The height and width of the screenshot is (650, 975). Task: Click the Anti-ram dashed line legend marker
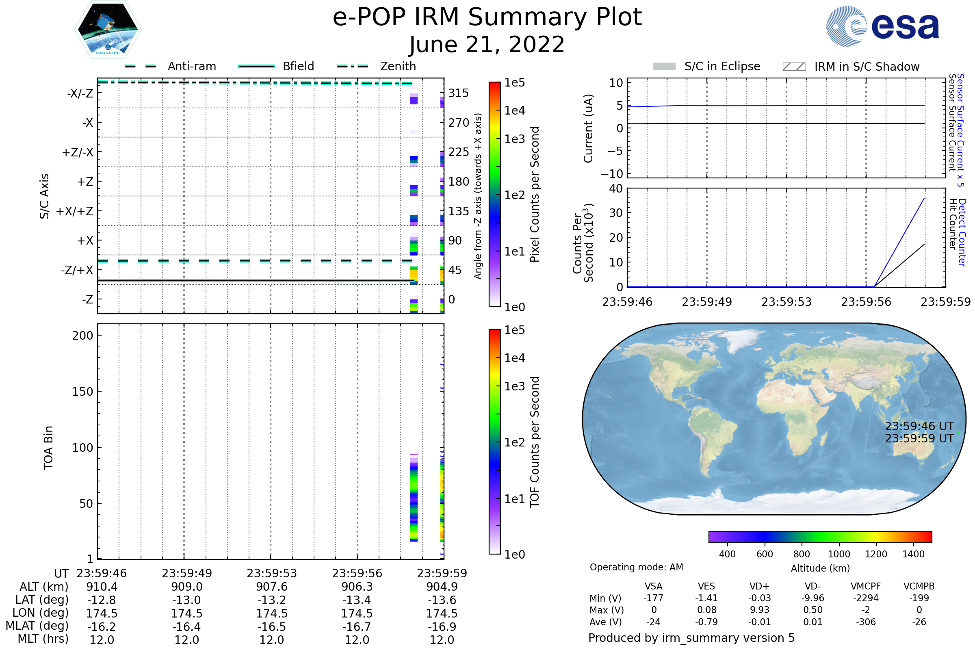(x=141, y=66)
